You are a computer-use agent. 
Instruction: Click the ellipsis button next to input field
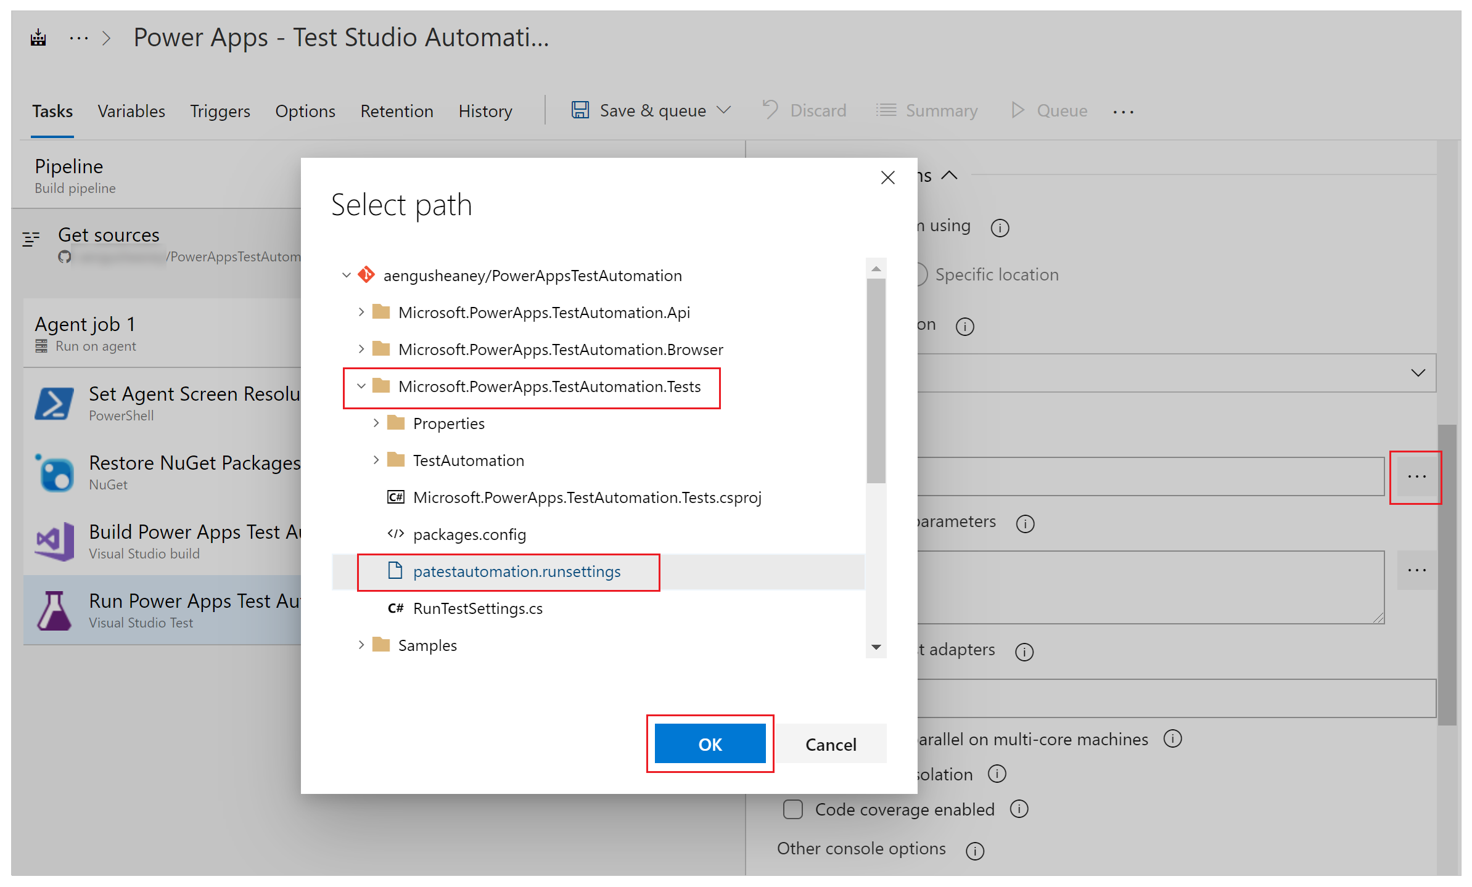[1416, 476]
